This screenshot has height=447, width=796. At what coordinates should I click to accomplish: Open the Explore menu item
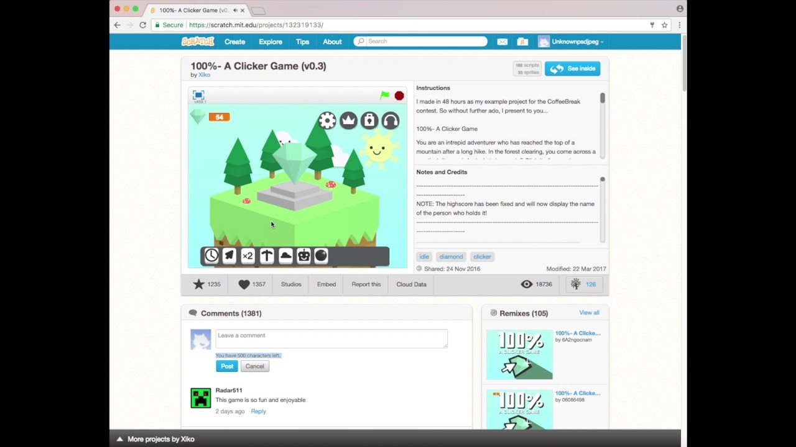[271, 42]
